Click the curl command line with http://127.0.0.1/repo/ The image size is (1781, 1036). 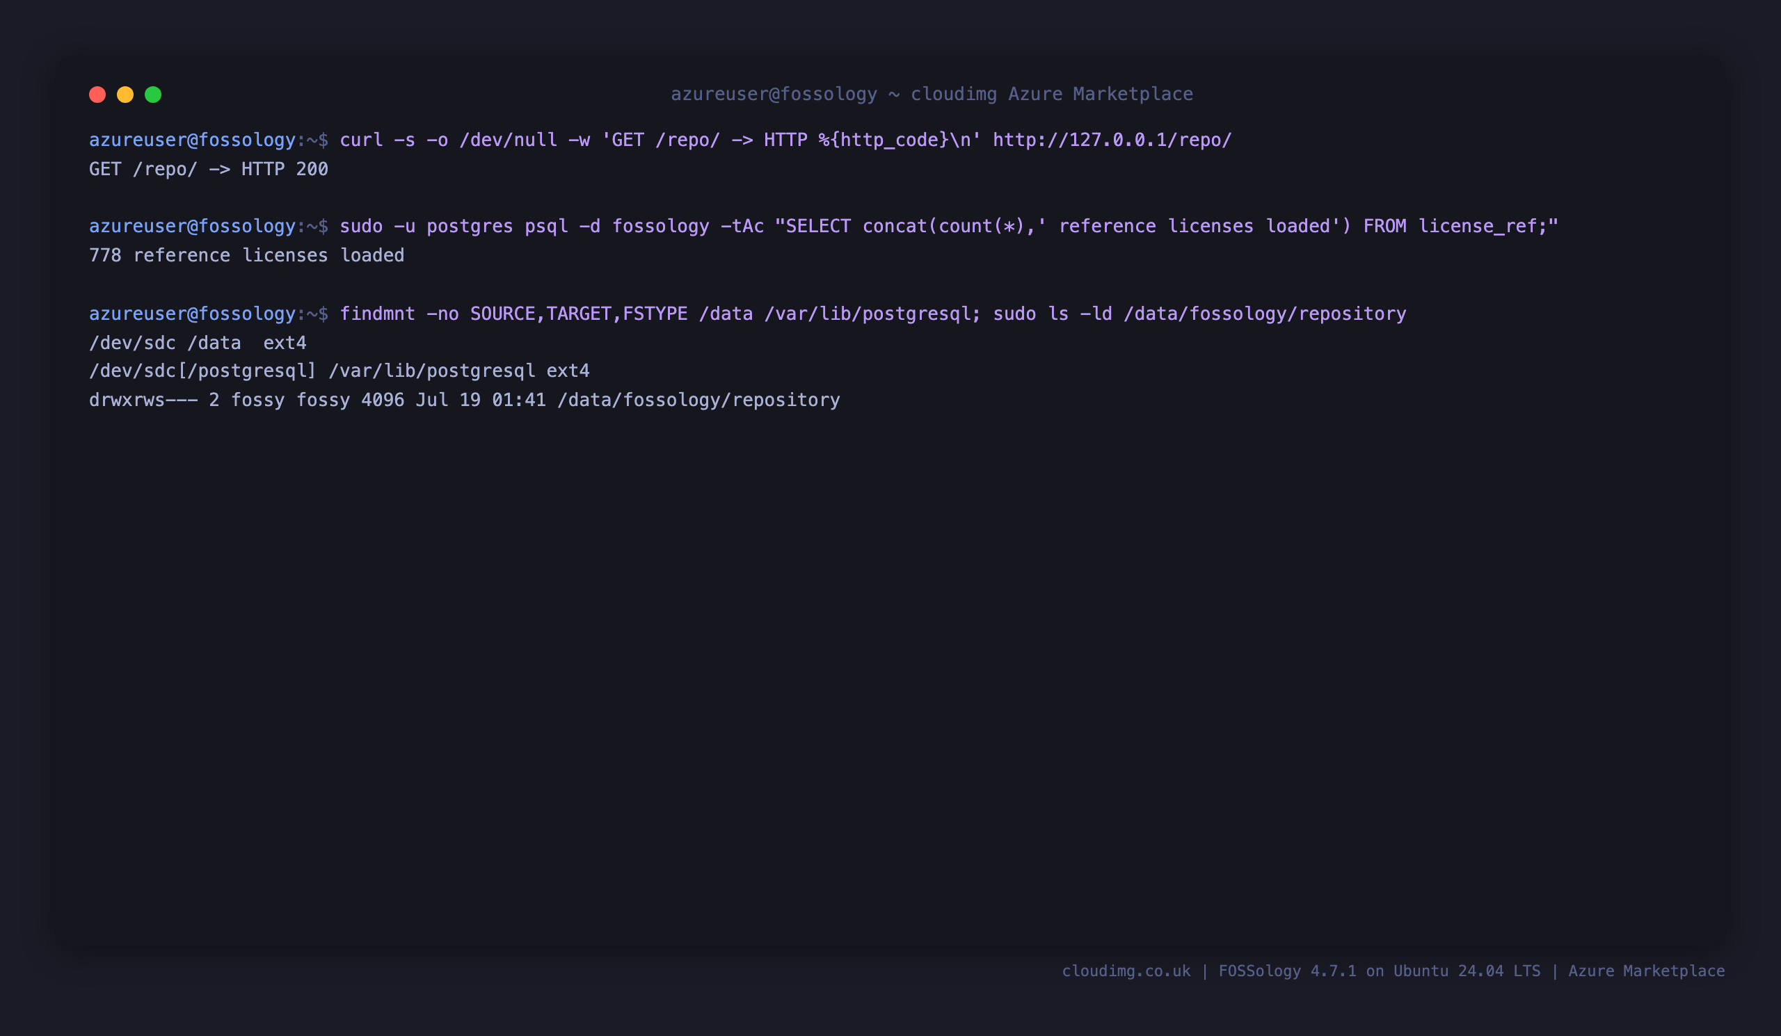[x=660, y=140]
